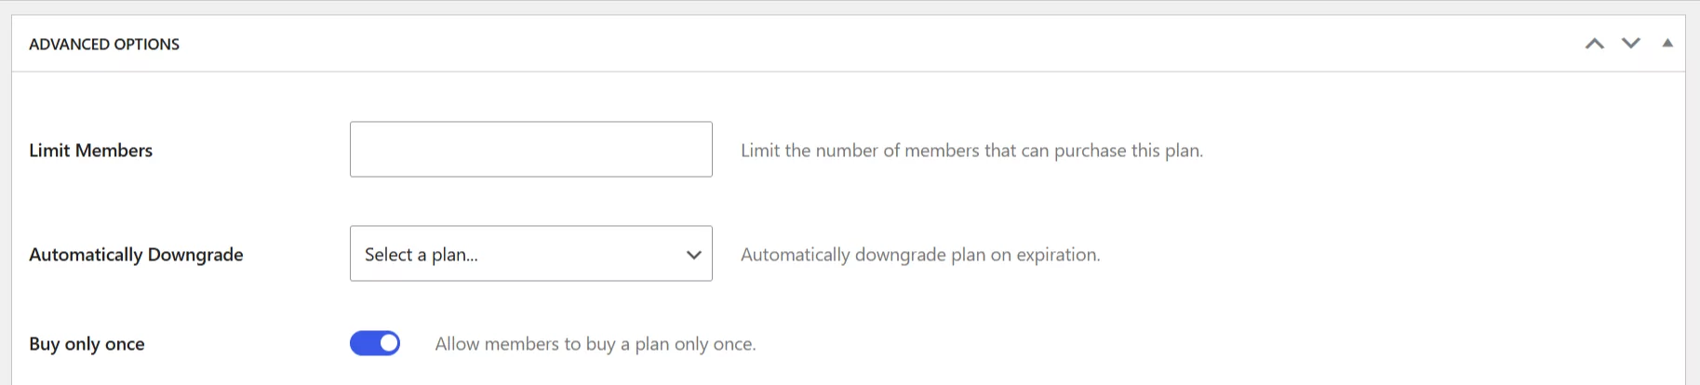Click the "Select a plan..." placeholder text
This screenshot has width=1700, height=385.
[x=421, y=255]
